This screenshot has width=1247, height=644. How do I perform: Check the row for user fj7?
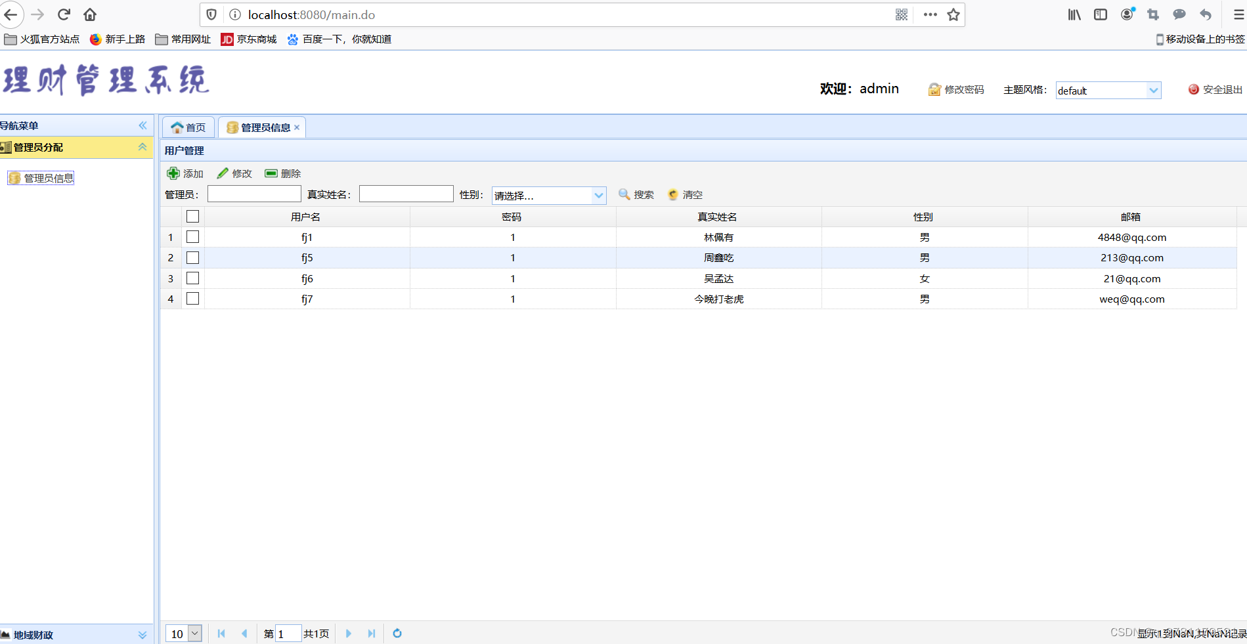coord(192,299)
